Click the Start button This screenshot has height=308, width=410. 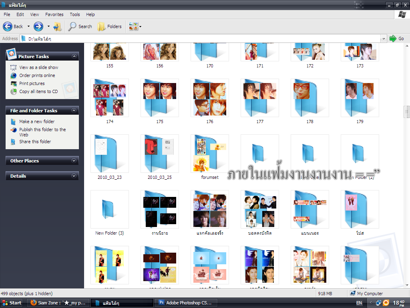click(x=12, y=303)
